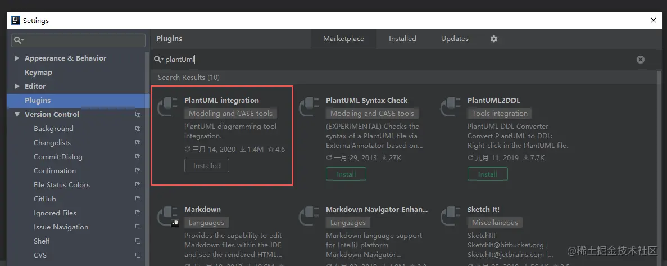Switch to the Marketplace tab

point(343,39)
